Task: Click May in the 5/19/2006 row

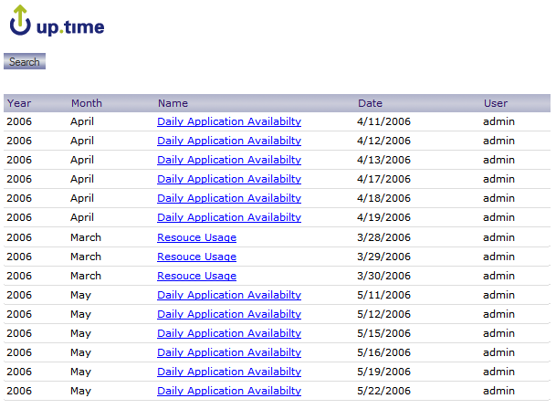Action: click(81, 372)
